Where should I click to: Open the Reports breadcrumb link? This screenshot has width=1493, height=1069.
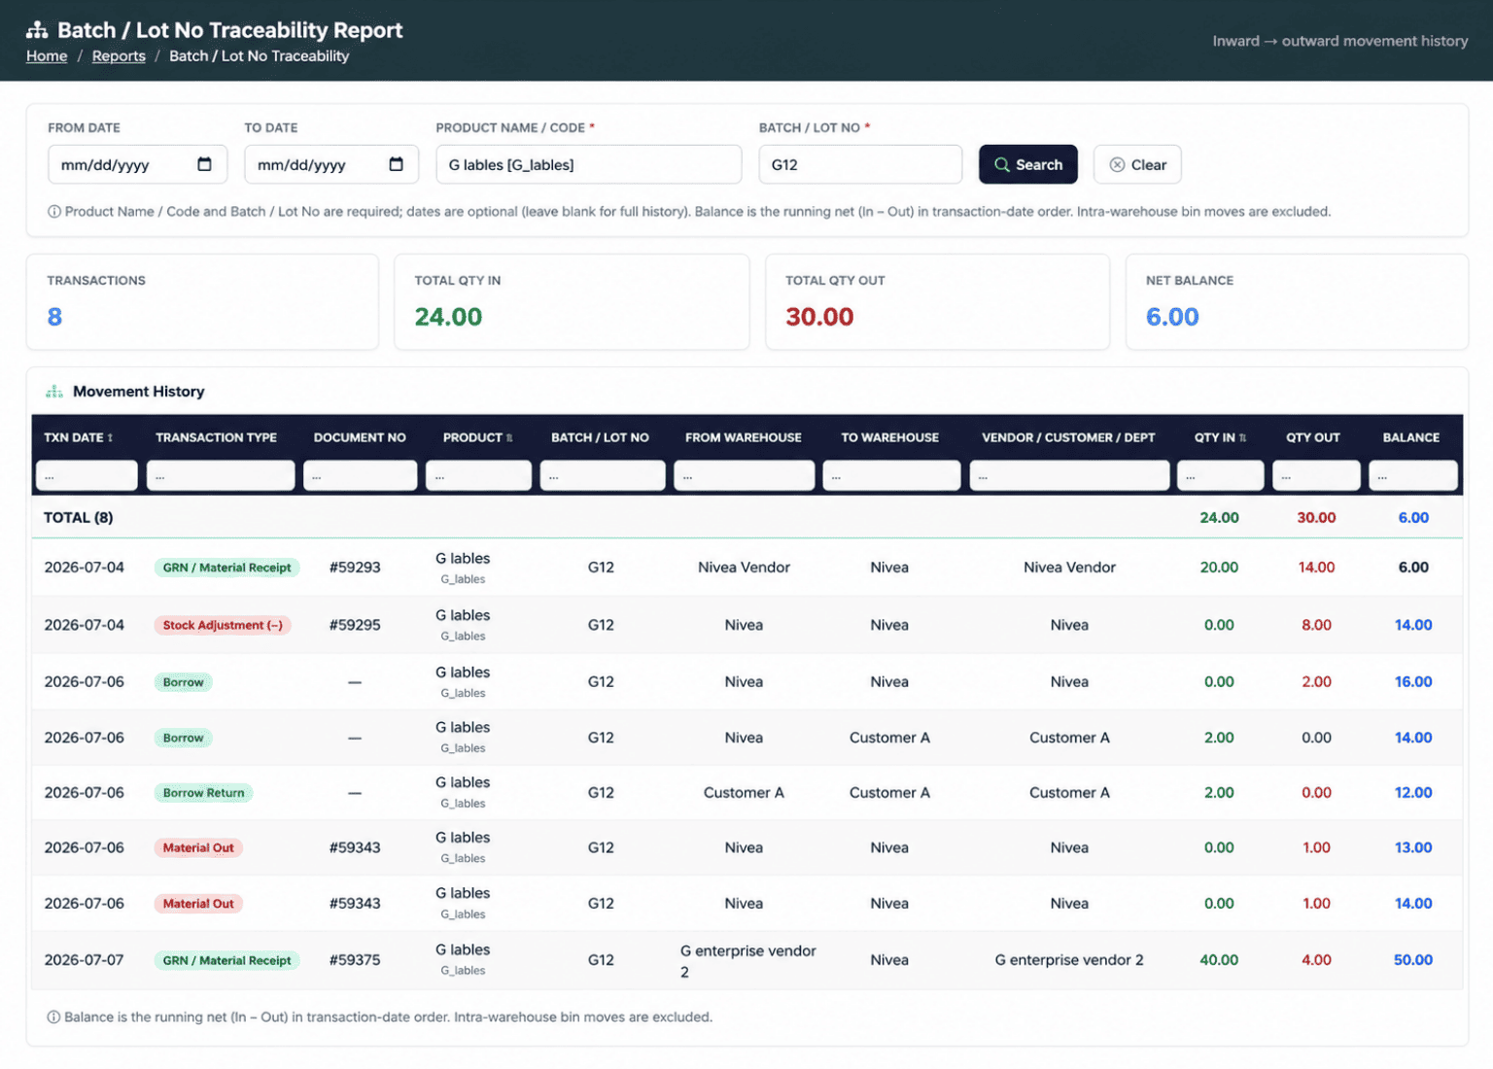click(119, 56)
